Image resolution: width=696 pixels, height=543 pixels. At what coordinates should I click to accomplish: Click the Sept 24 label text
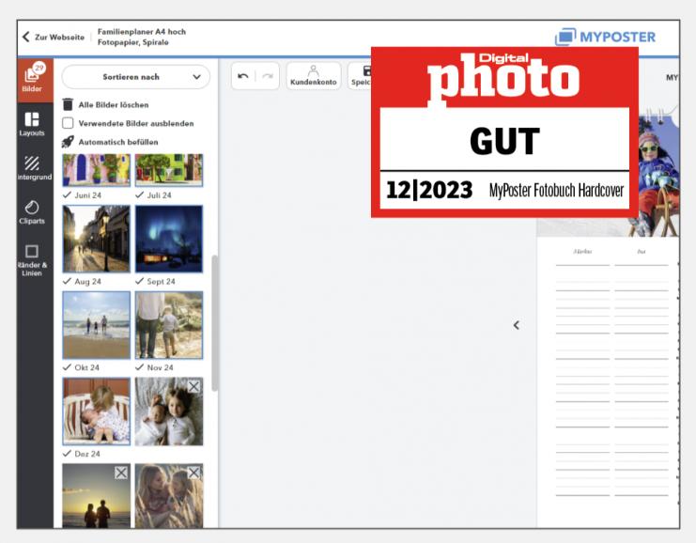[x=161, y=281]
